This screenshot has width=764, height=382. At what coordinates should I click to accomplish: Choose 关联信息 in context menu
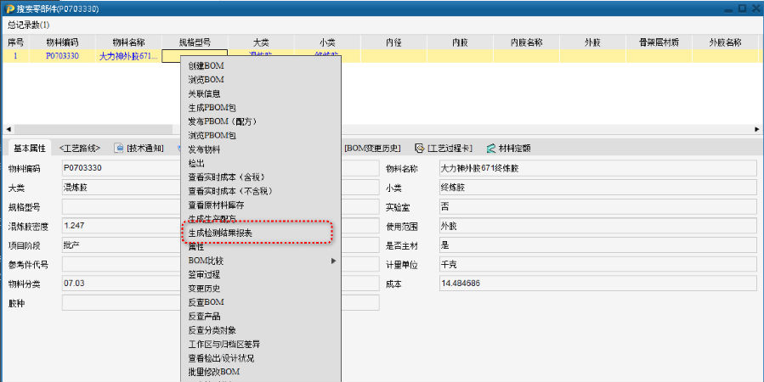(204, 93)
